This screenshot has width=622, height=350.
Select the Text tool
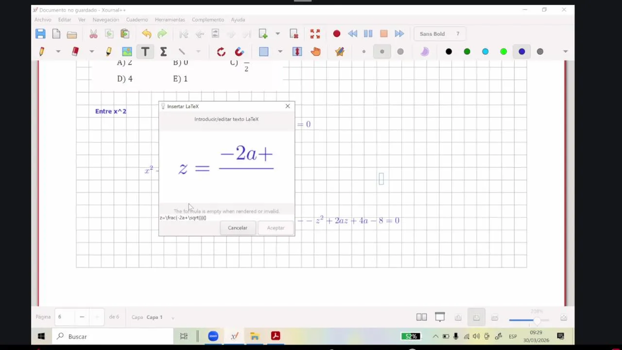coord(145,52)
